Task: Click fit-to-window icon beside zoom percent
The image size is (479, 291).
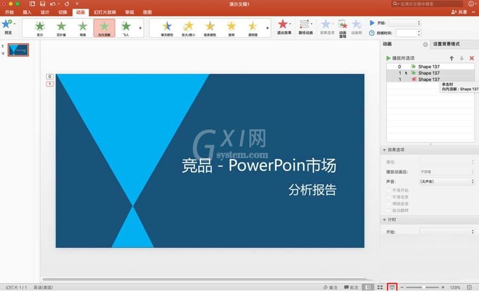Action: click(x=469, y=287)
